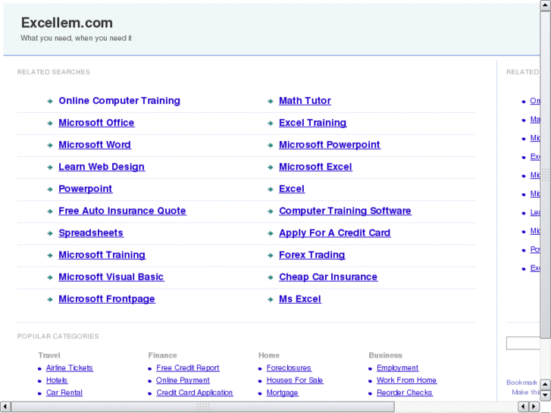Screen dimensions: 551x413
Task: Click bullet icon beside Airline Tickets
Action: click(x=39, y=368)
